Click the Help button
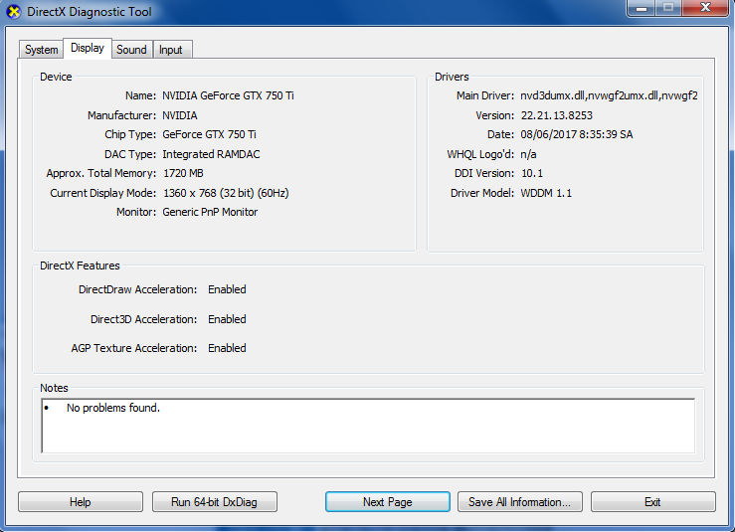Image resolution: width=735 pixels, height=532 pixels. 81,502
